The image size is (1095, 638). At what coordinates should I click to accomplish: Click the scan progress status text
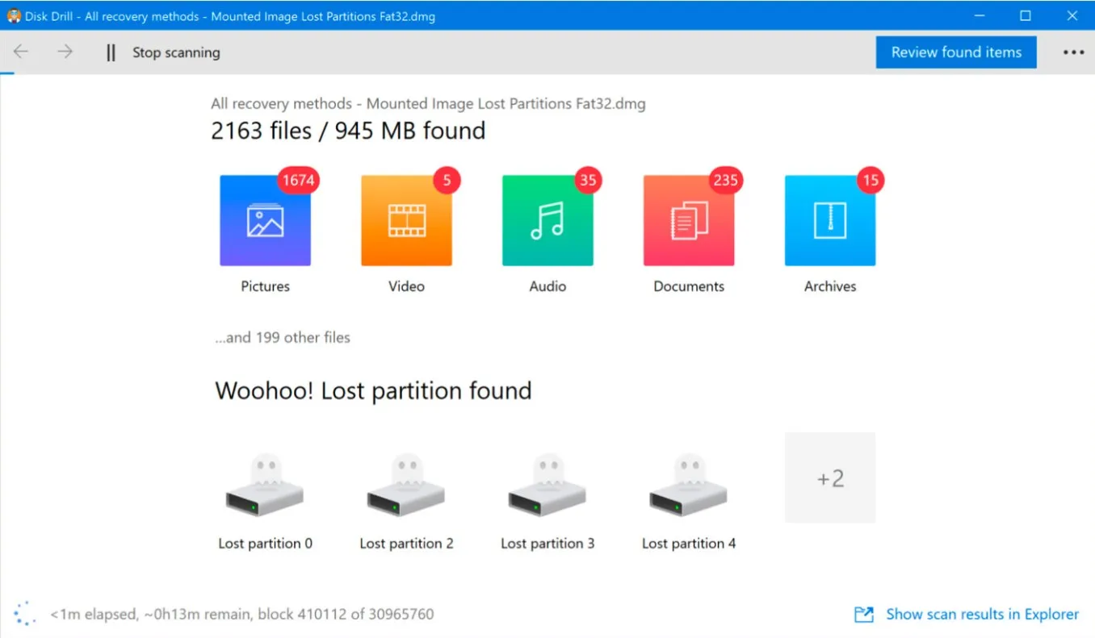(x=242, y=615)
